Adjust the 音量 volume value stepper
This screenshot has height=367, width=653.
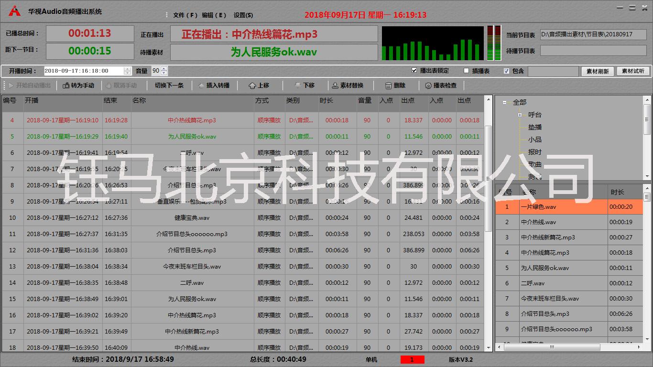coord(163,70)
